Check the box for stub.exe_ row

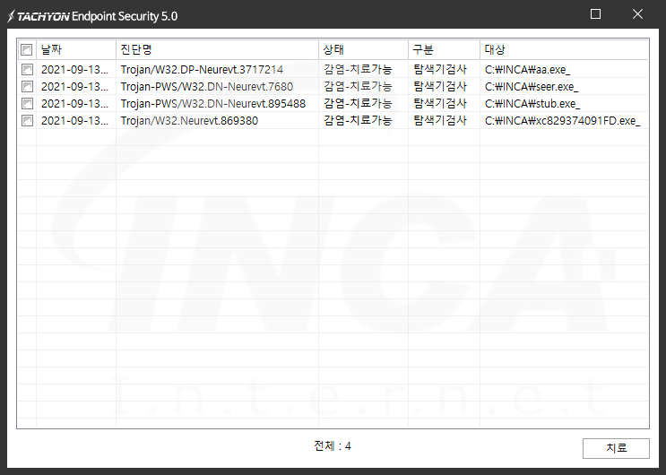click(27, 104)
